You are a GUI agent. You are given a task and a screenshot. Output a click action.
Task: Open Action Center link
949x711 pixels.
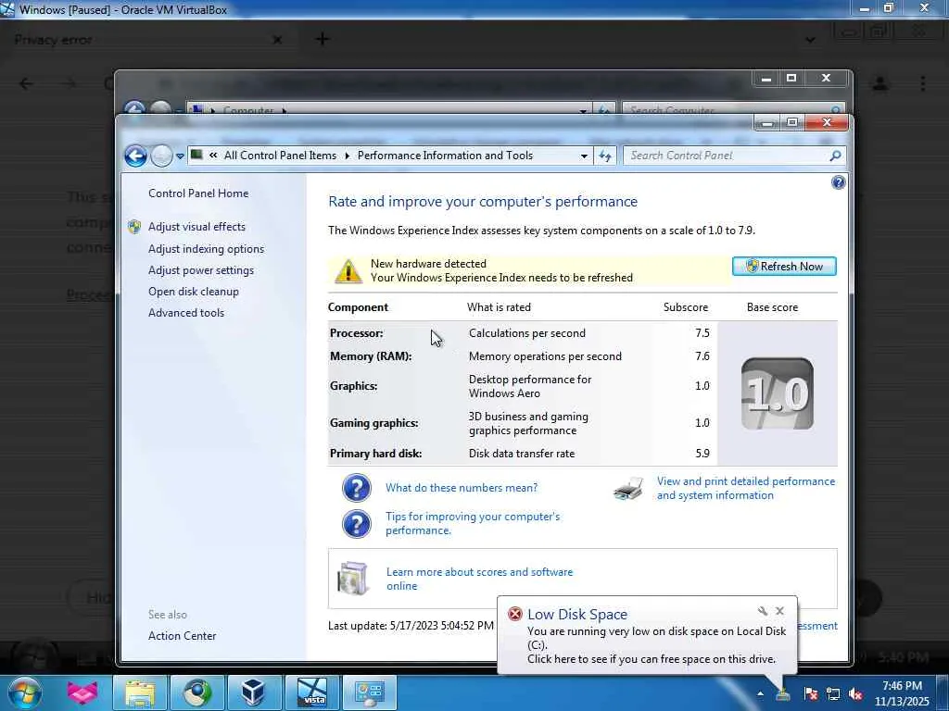click(183, 636)
